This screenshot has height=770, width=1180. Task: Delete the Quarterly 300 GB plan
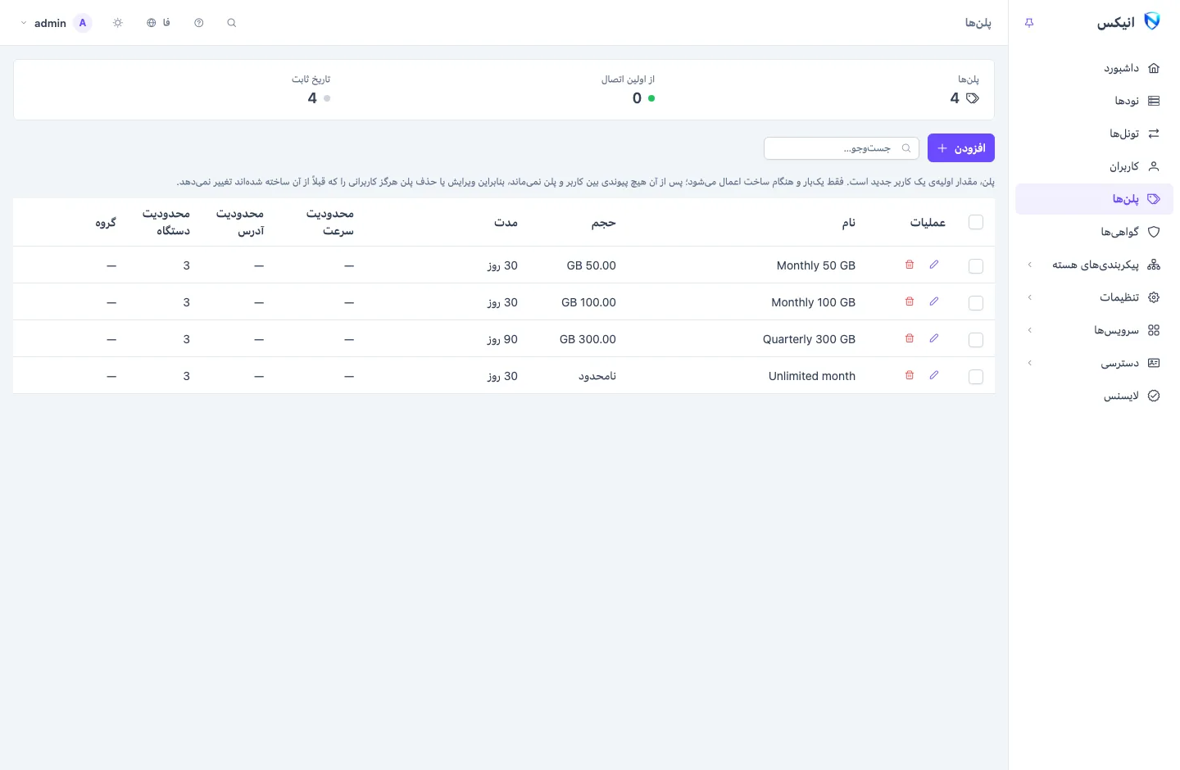click(x=910, y=338)
